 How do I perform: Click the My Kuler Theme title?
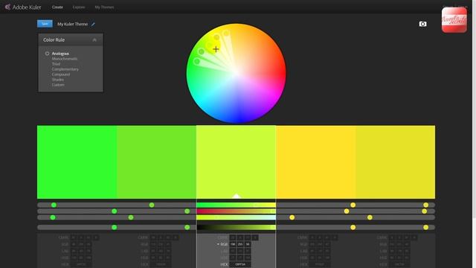point(73,24)
